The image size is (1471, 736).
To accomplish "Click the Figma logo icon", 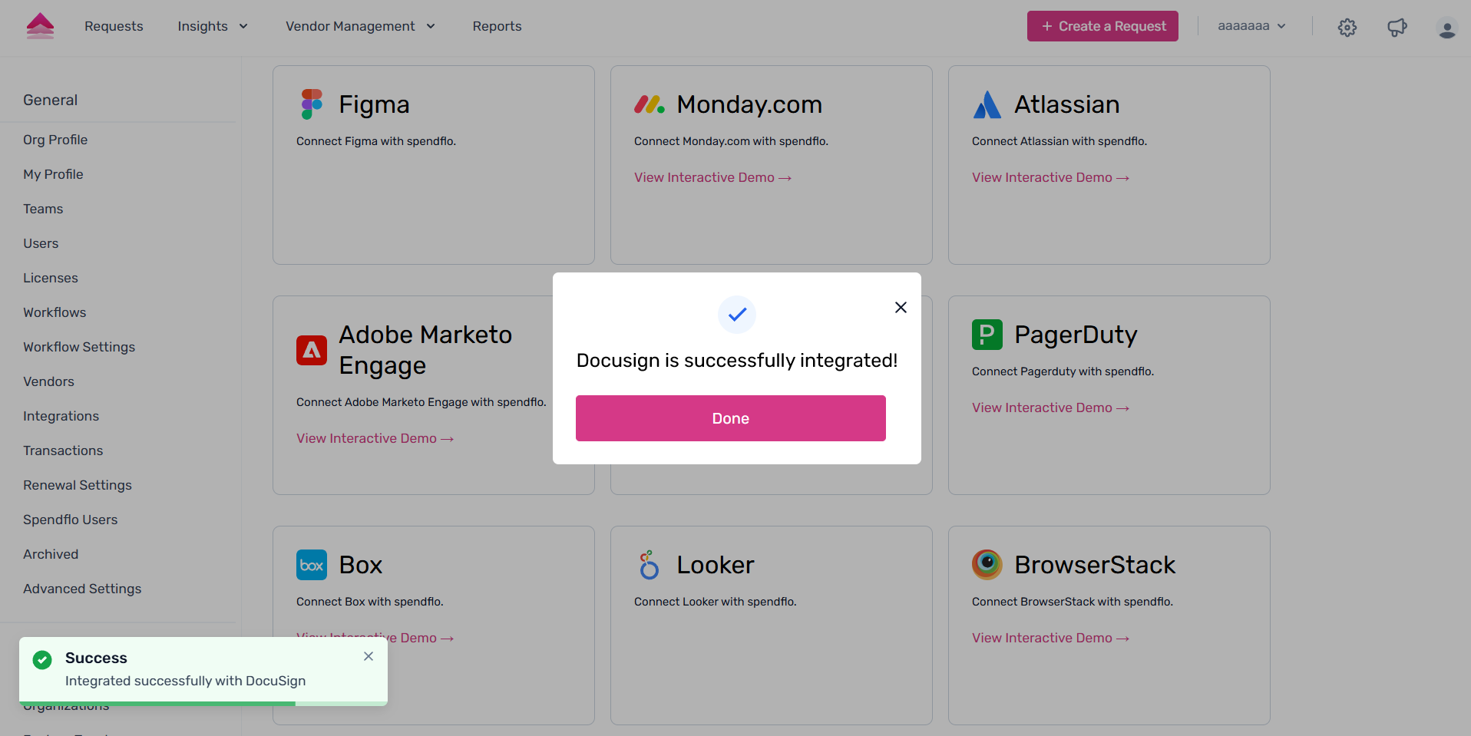I will [312, 104].
